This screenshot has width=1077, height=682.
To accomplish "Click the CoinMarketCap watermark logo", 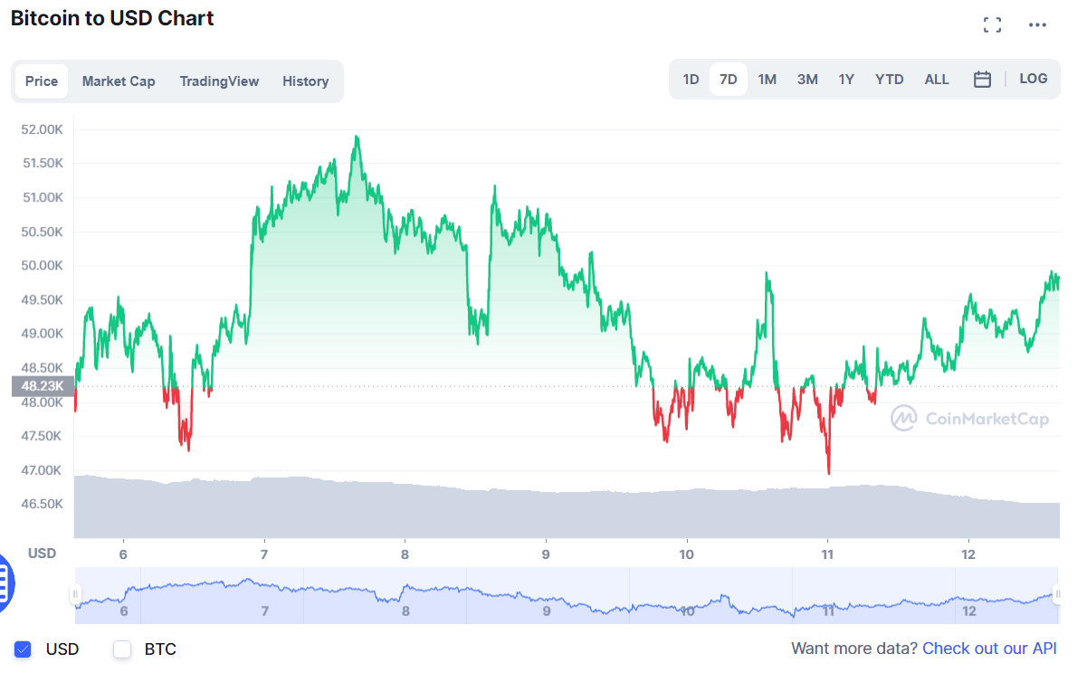I will [x=969, y=419].
